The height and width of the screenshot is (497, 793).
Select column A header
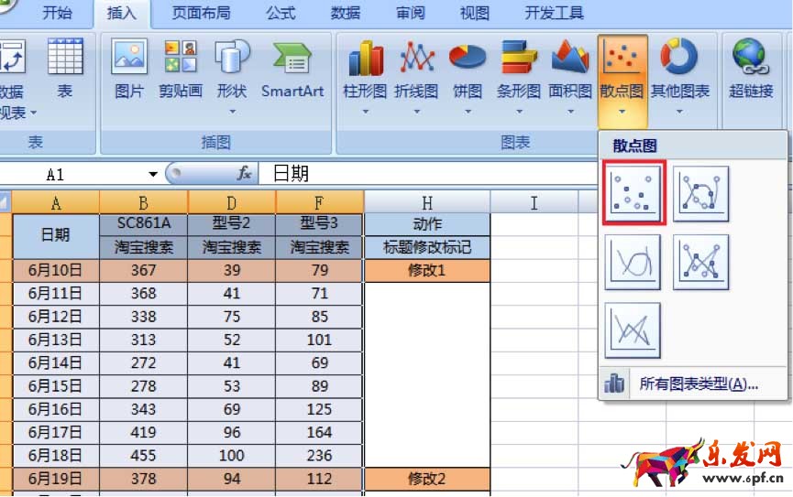click(56, 202)
